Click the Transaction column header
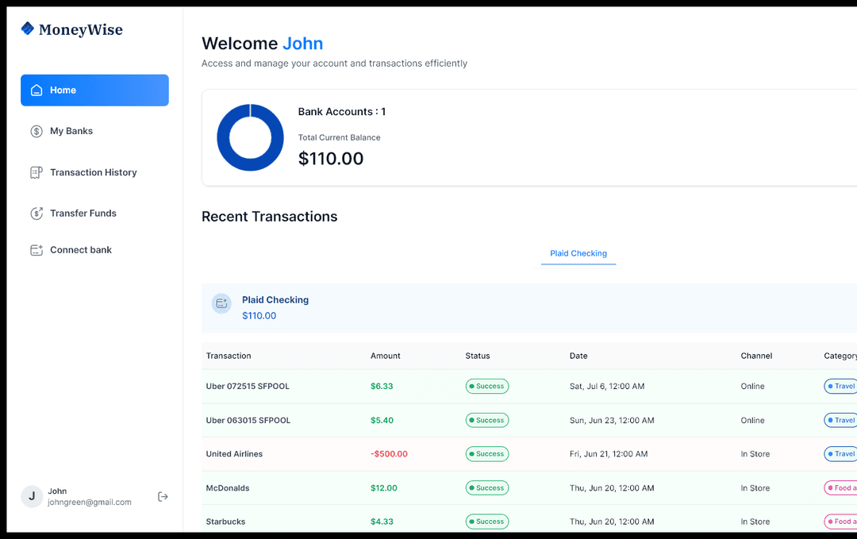 [x=229, y=356]
